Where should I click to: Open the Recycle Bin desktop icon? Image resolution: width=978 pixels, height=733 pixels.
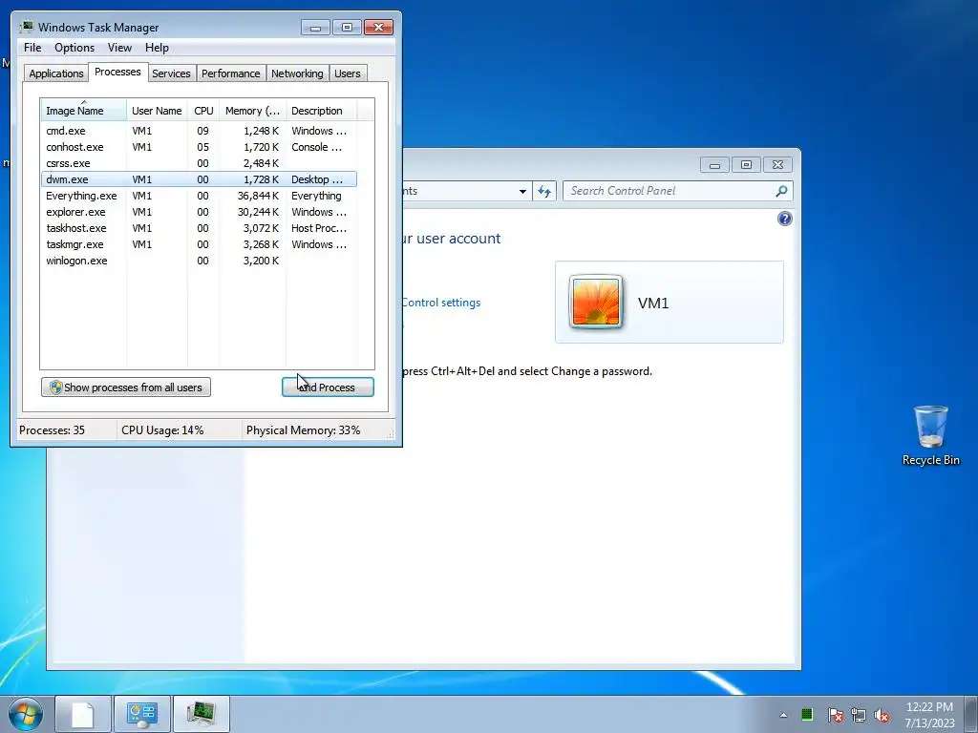click(930, 435)
